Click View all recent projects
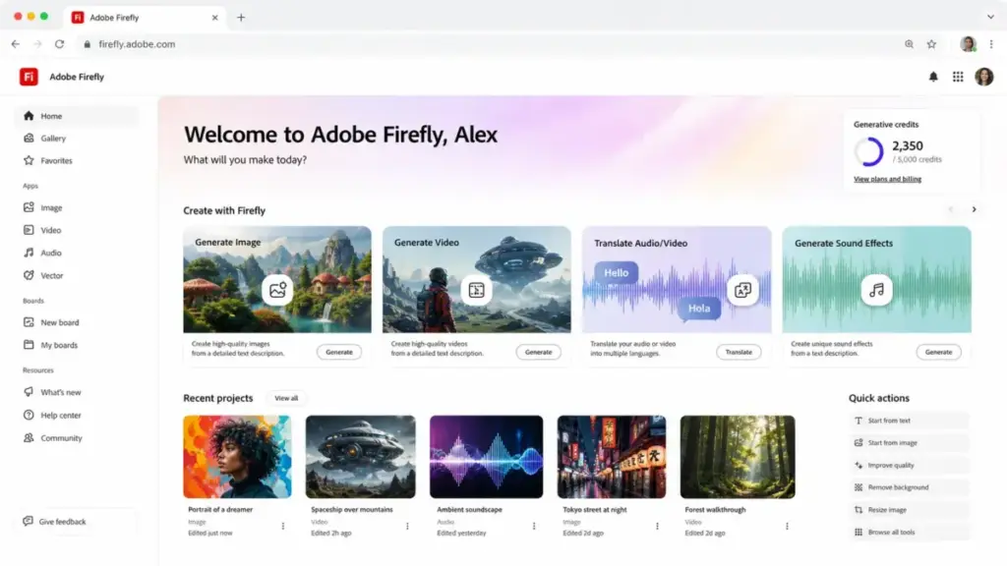 (x=286, y=398)
